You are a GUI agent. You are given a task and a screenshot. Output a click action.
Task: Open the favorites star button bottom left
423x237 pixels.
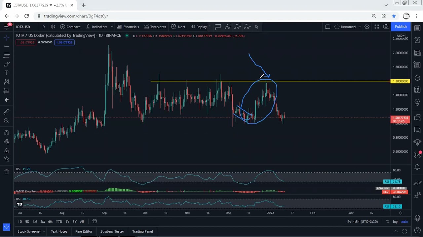click(x=6, y=227)
